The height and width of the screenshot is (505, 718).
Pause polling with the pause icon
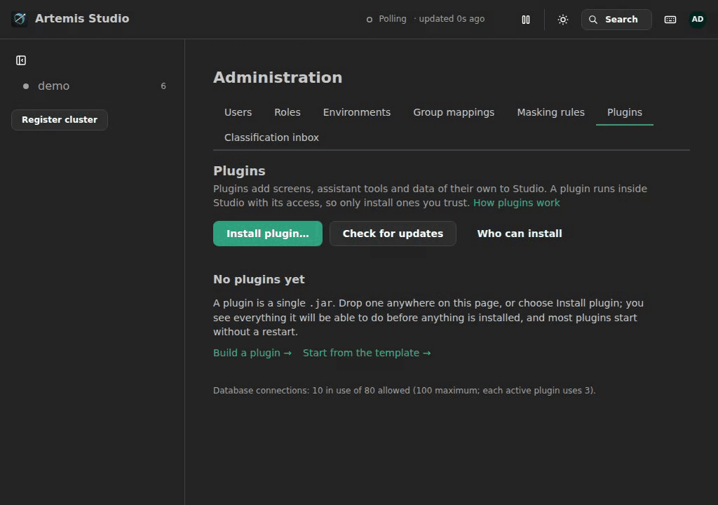[526, 20]
